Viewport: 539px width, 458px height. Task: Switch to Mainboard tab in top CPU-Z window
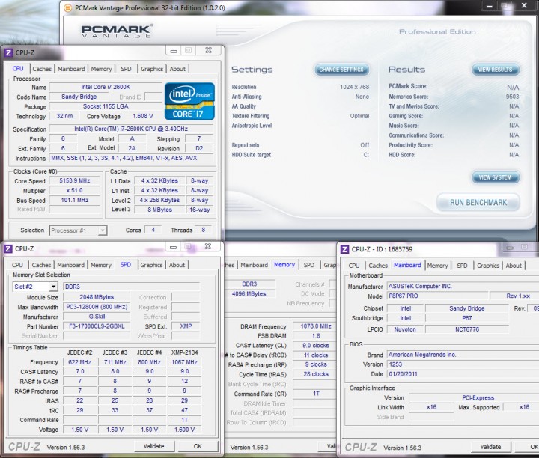click(x=71, y=69)
